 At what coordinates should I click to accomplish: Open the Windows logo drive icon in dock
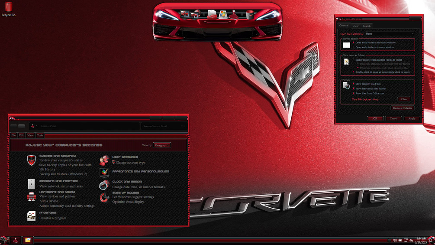[222, 14]
